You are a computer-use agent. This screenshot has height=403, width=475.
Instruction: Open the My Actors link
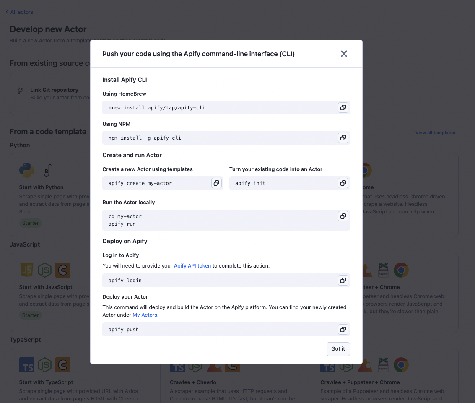pos(145,315)
